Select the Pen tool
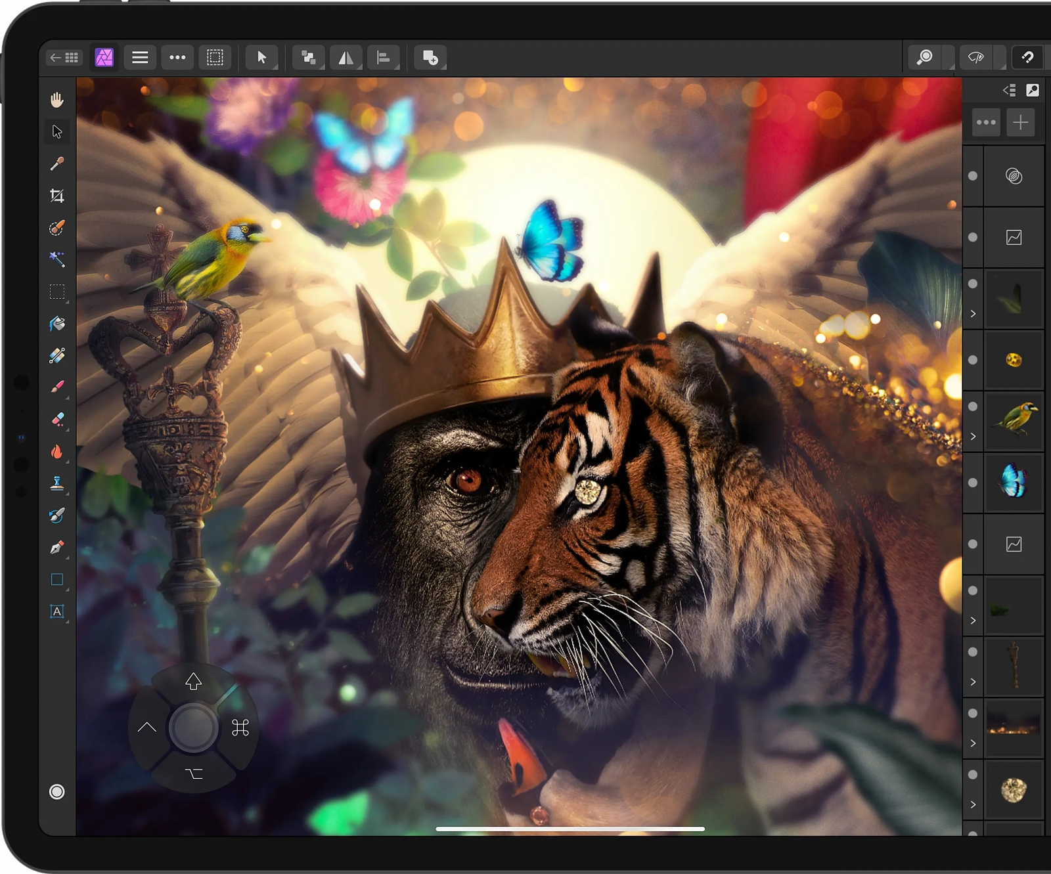This screenshot has height=874, width=1051. 57,547
